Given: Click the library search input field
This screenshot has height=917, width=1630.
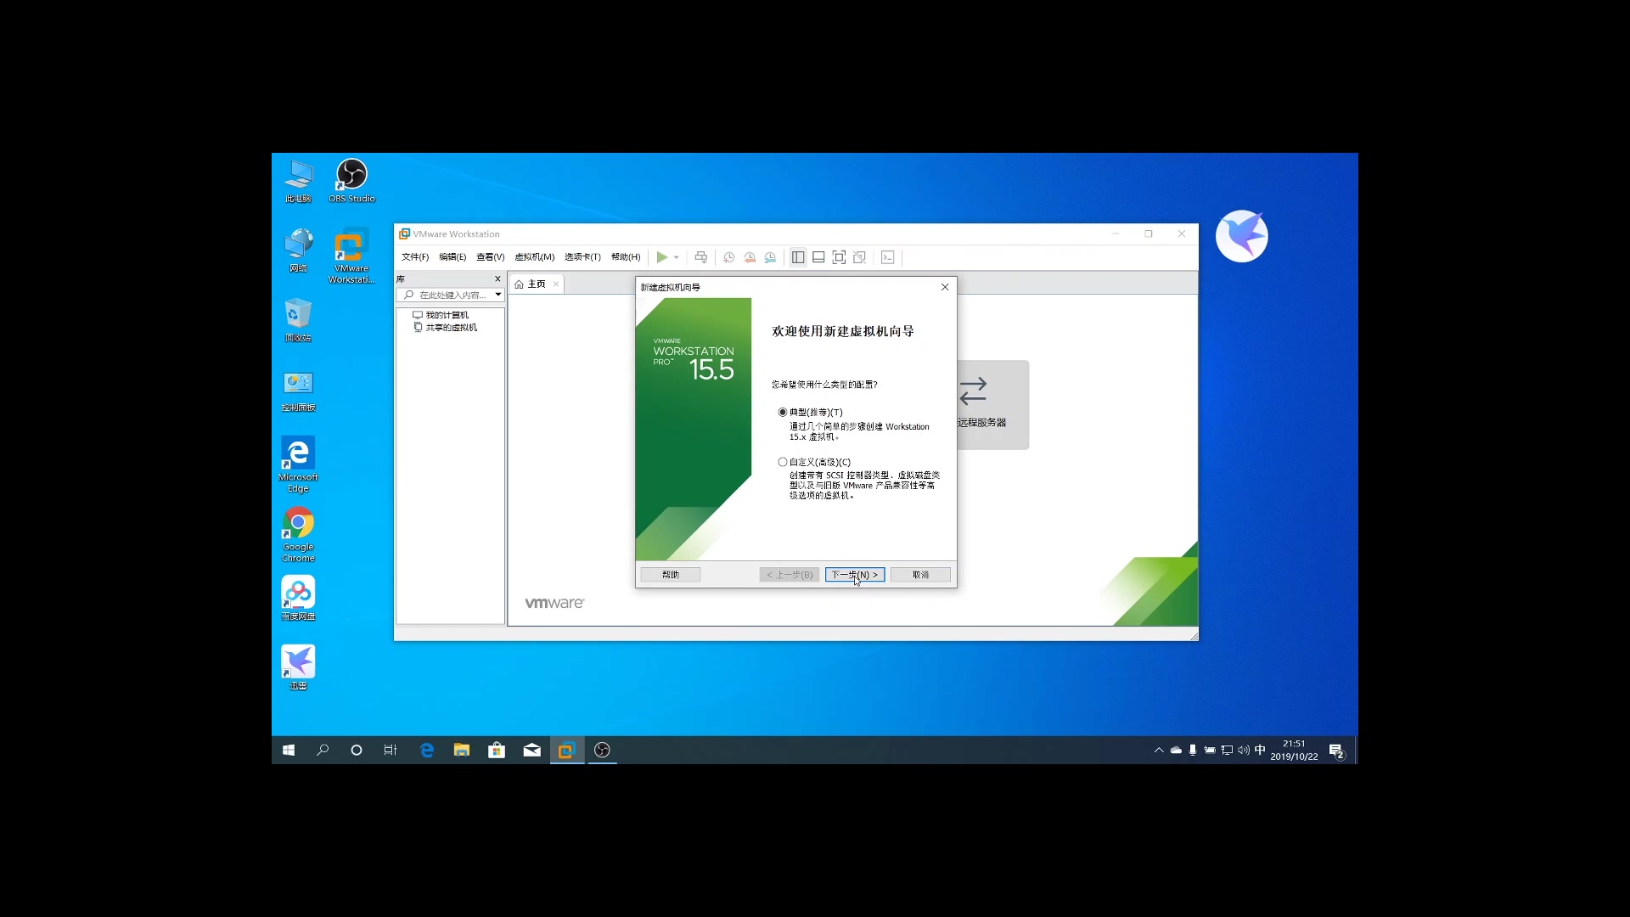Looking at the screenshot, I should [452, 295].
